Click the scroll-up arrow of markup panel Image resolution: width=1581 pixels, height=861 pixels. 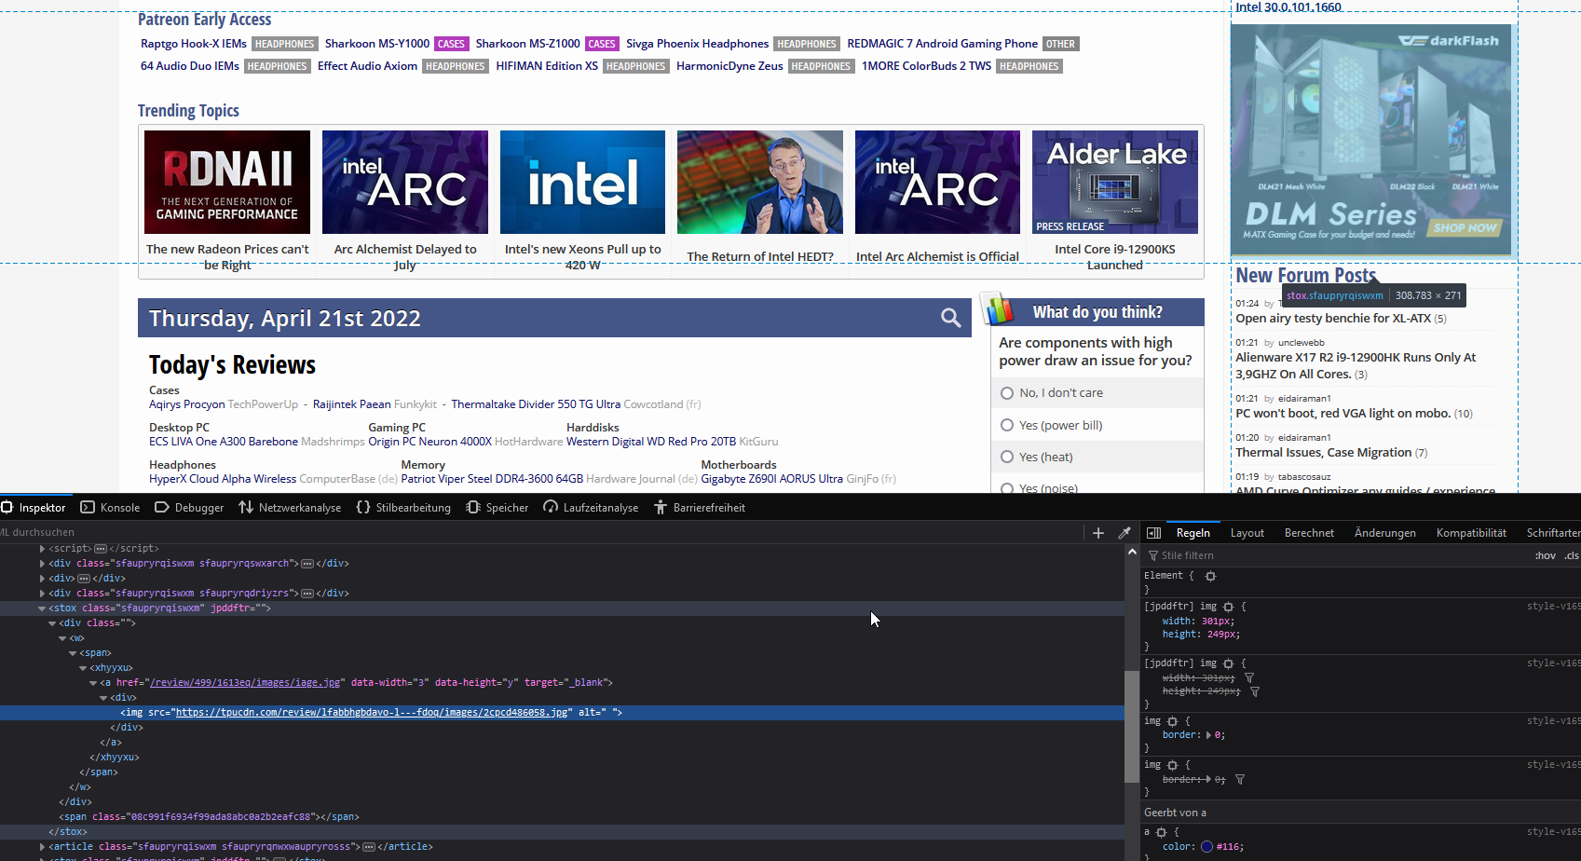pos(1132,552)
